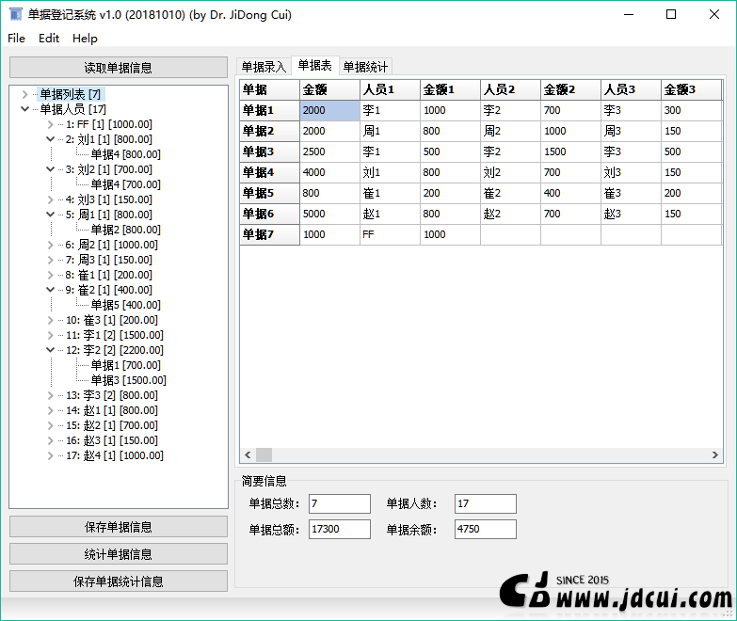Click the 人员1 column header

pos(390,89)
